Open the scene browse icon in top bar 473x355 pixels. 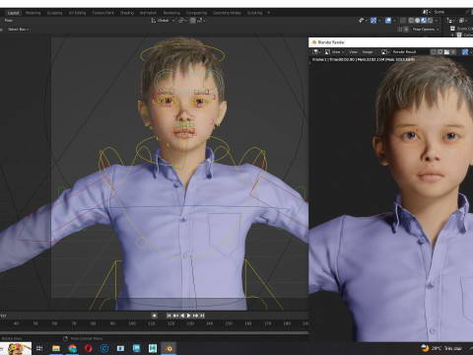click(x=426, y=12)
